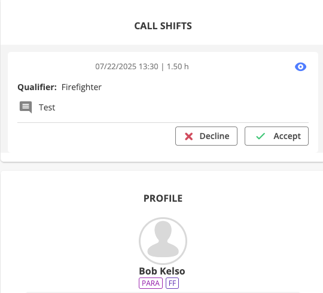Select the PARA qualification badge
323x293 pixels.
[151, 283]
